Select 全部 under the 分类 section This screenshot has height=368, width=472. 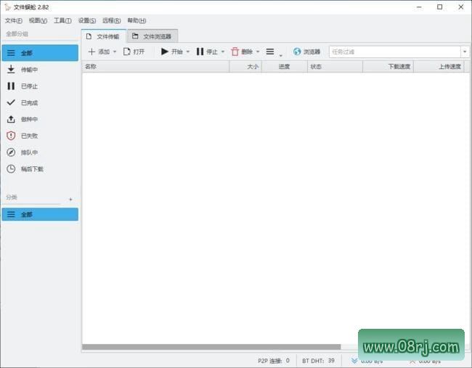tap(40, 214)
